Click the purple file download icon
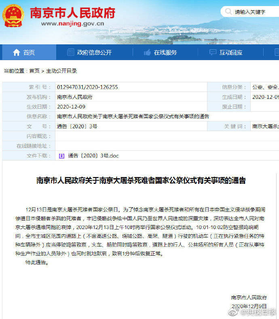 61,156
